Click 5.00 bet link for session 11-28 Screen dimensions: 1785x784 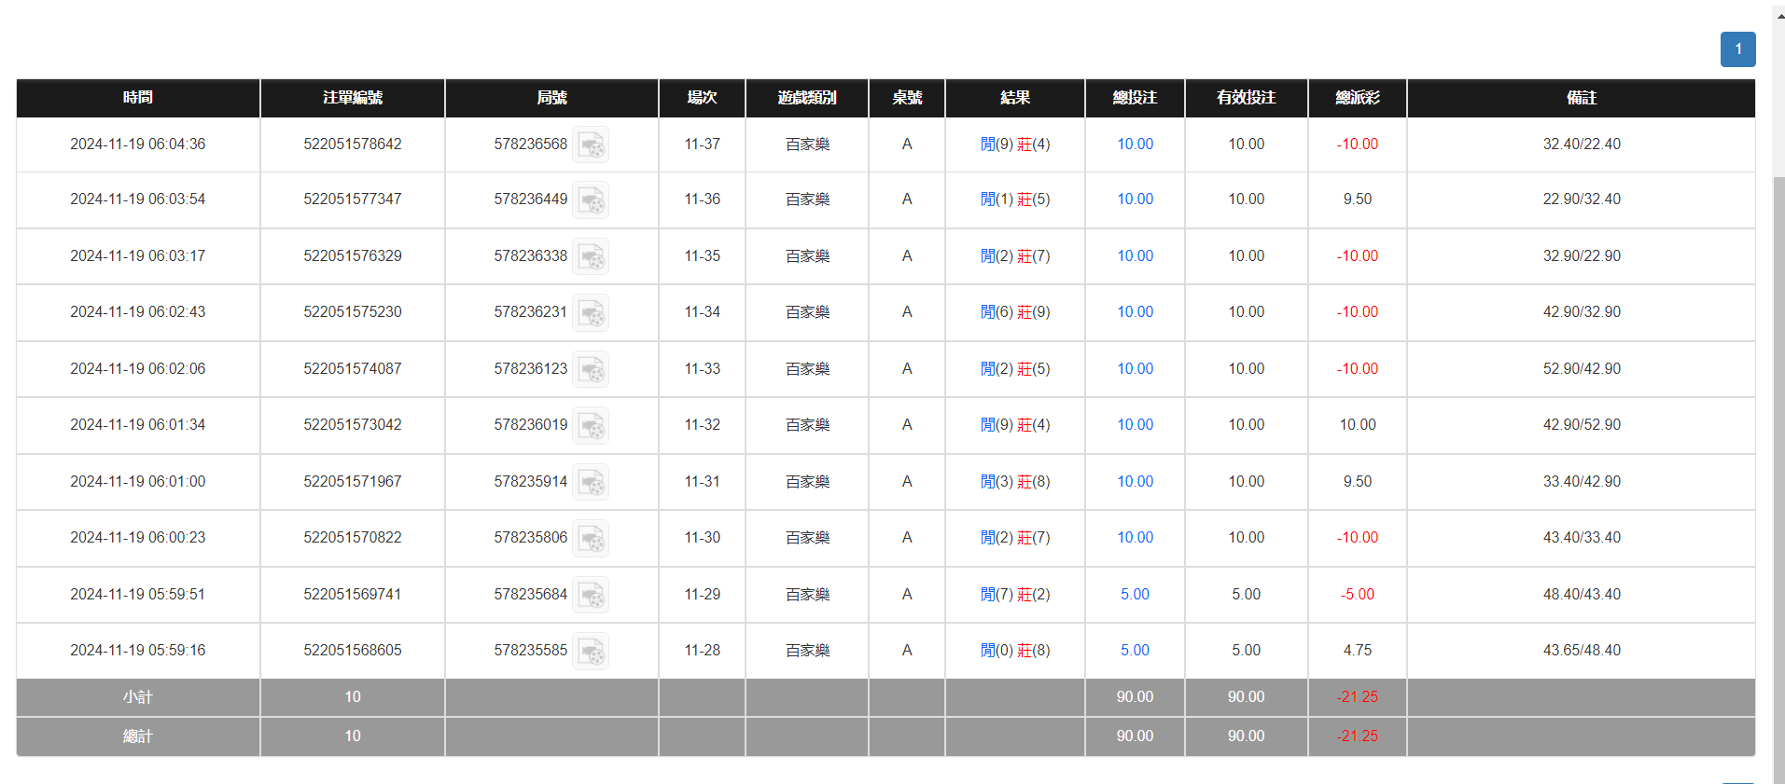tap(1135, 651)
